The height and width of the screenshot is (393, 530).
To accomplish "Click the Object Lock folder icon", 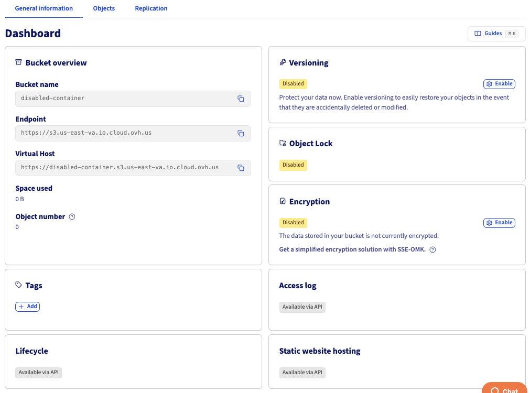I will tap(283, 143).
